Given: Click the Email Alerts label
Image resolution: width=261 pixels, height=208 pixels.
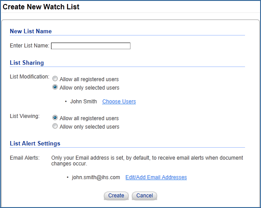Looking at the screenshot, I should [25, 158].
